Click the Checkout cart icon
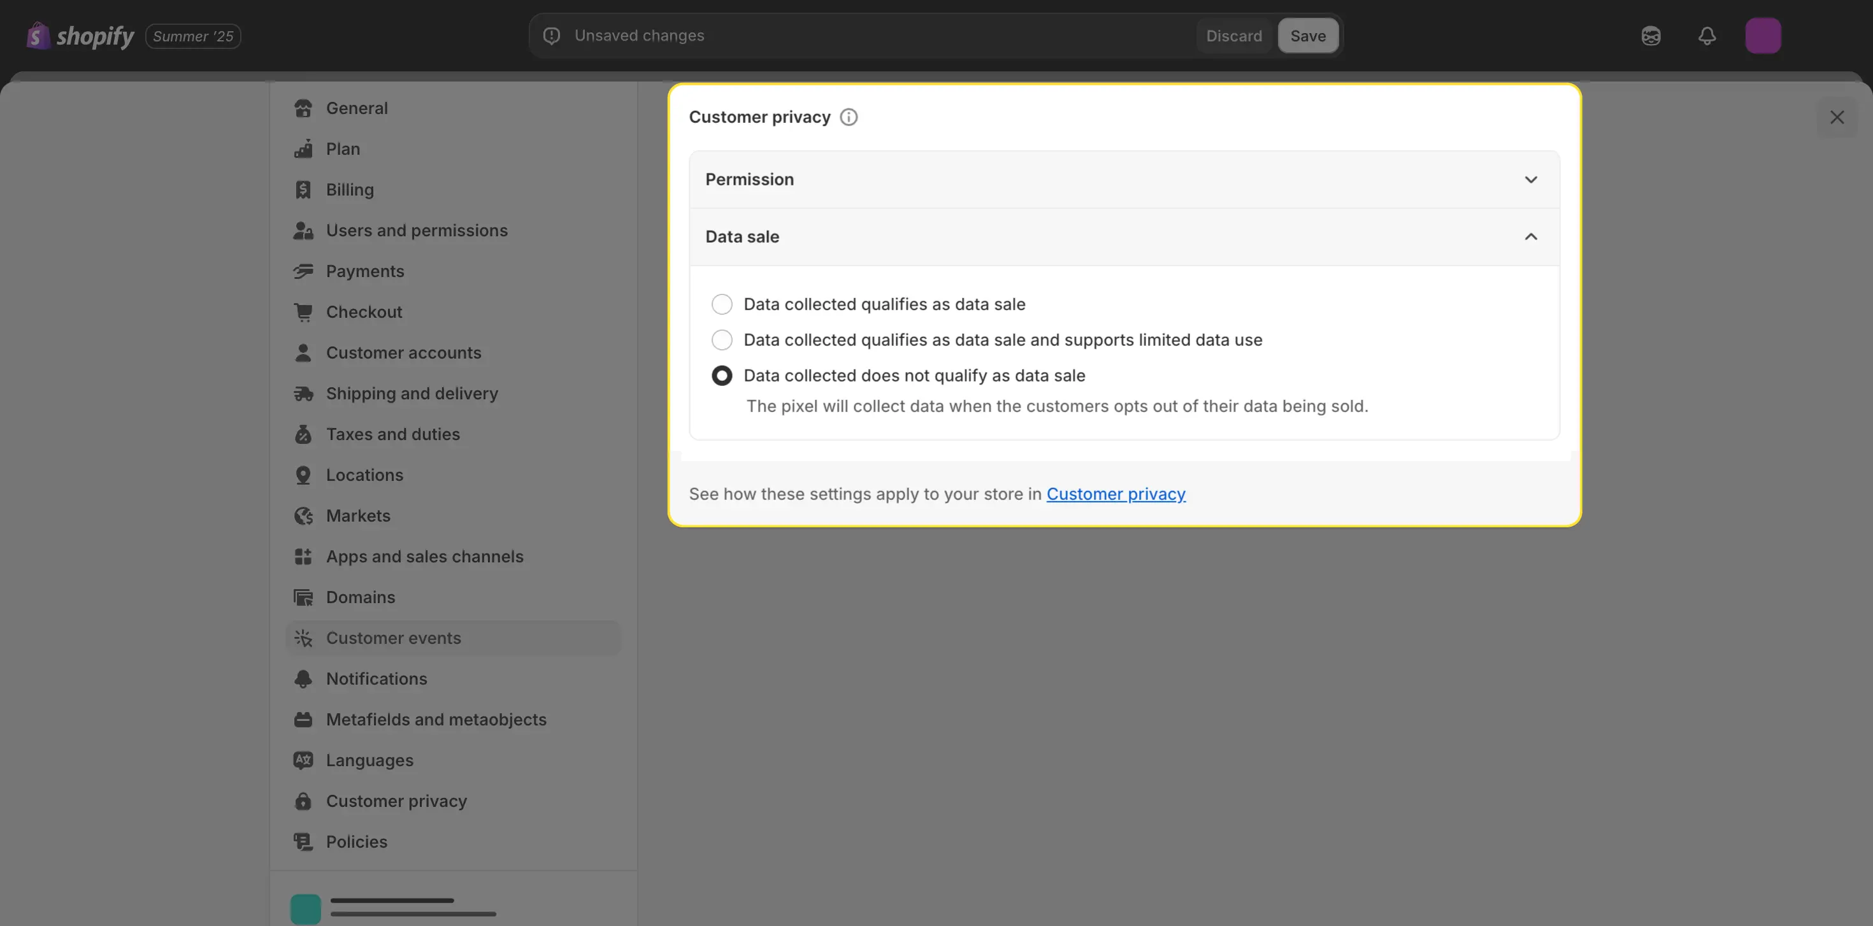The image size is (1873, 926). tap(303, 312)
